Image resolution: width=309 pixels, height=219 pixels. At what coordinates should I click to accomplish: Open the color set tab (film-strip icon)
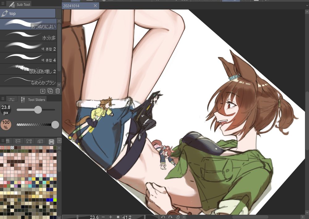click(x=51, y=141)
